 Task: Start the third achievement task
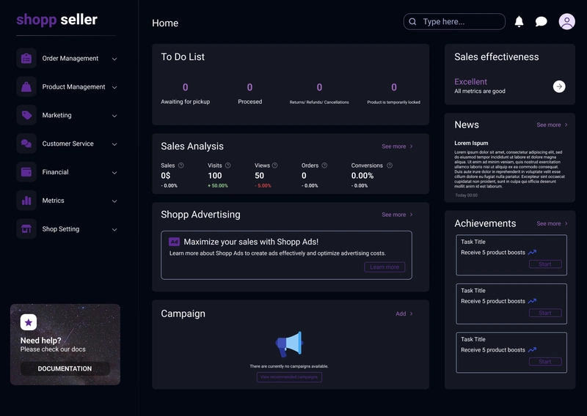[545, 361]
